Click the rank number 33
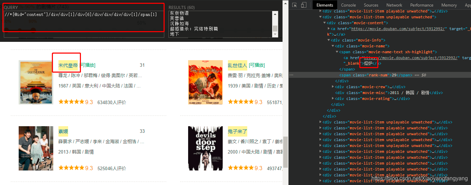This screenshot has width=471, height=185. [x=142, y=131]
